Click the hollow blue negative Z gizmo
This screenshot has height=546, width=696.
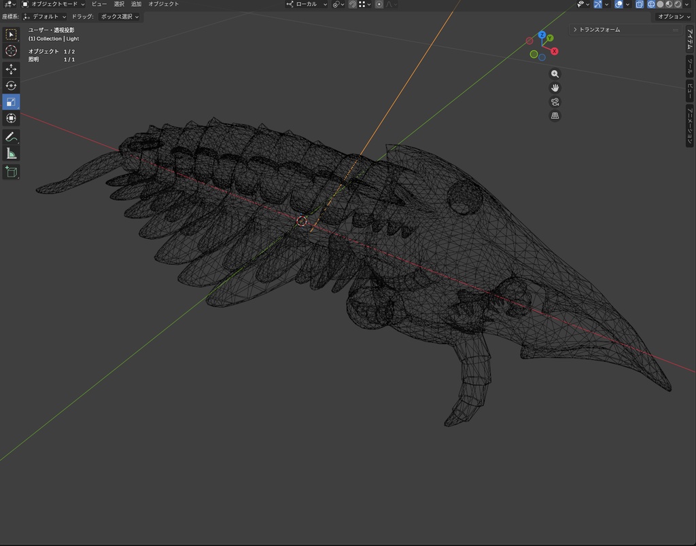542,57
